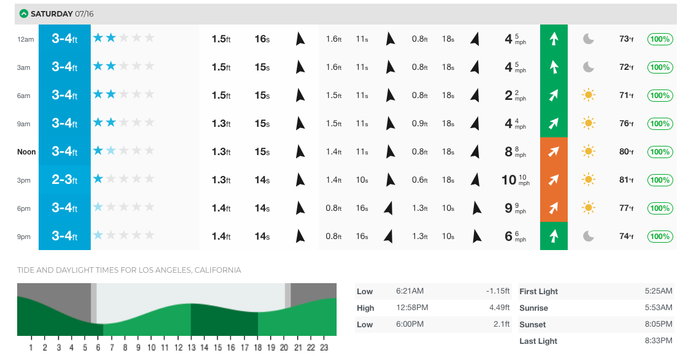The height and width of the screenshot is (361, 683).
Task: Click hour 13 on the tide chart
Action: 191,348
